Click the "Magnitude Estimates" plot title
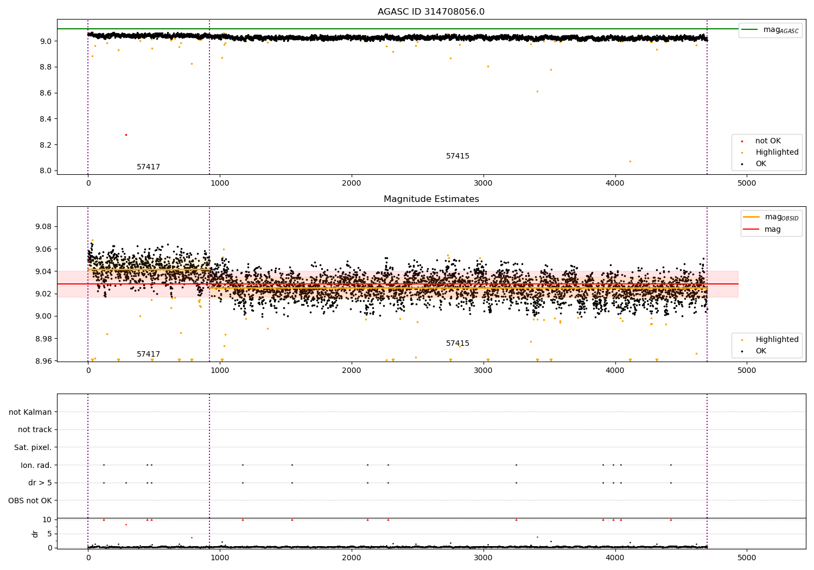Viewport: 814px width, 570px height. pyautogui.click(x=431, y=199)
